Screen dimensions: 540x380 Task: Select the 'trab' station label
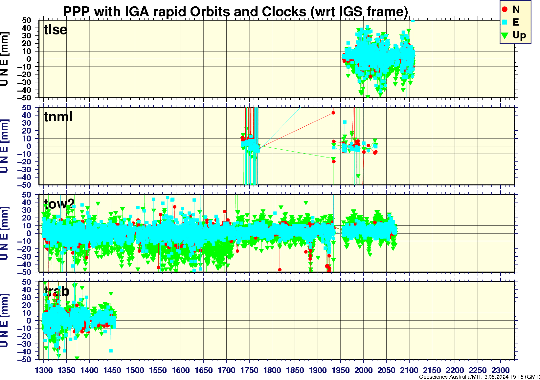click(56, 291)
